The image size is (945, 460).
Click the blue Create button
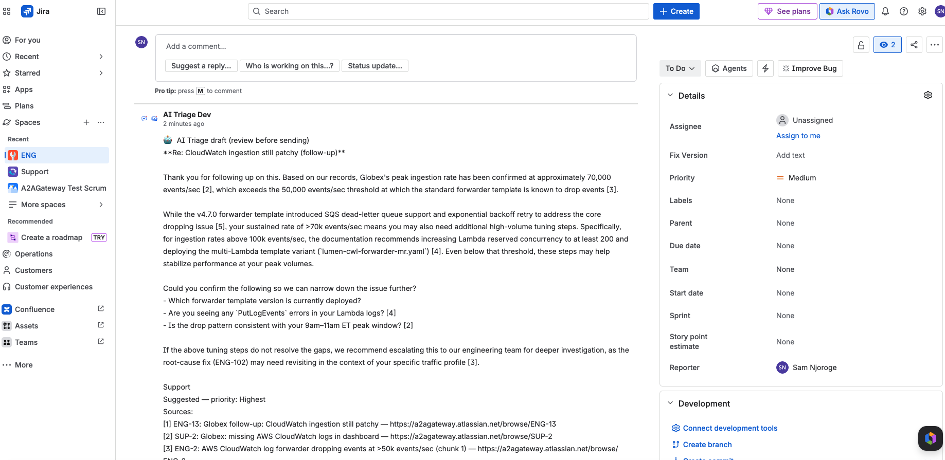676,11
